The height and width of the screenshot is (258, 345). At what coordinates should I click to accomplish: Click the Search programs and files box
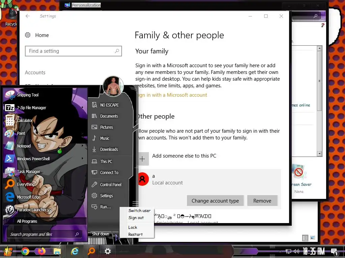(x=44, y=234)
